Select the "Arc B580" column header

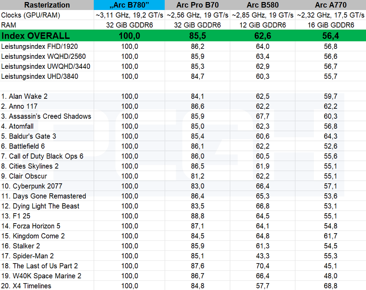[262, 5]
